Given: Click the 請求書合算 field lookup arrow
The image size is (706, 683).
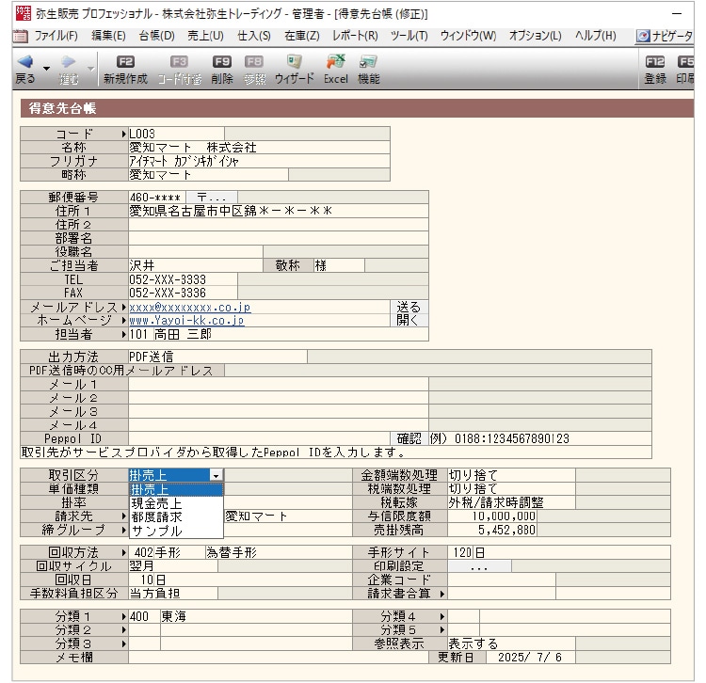Looking at the screenshot, I should coord(442,594).
